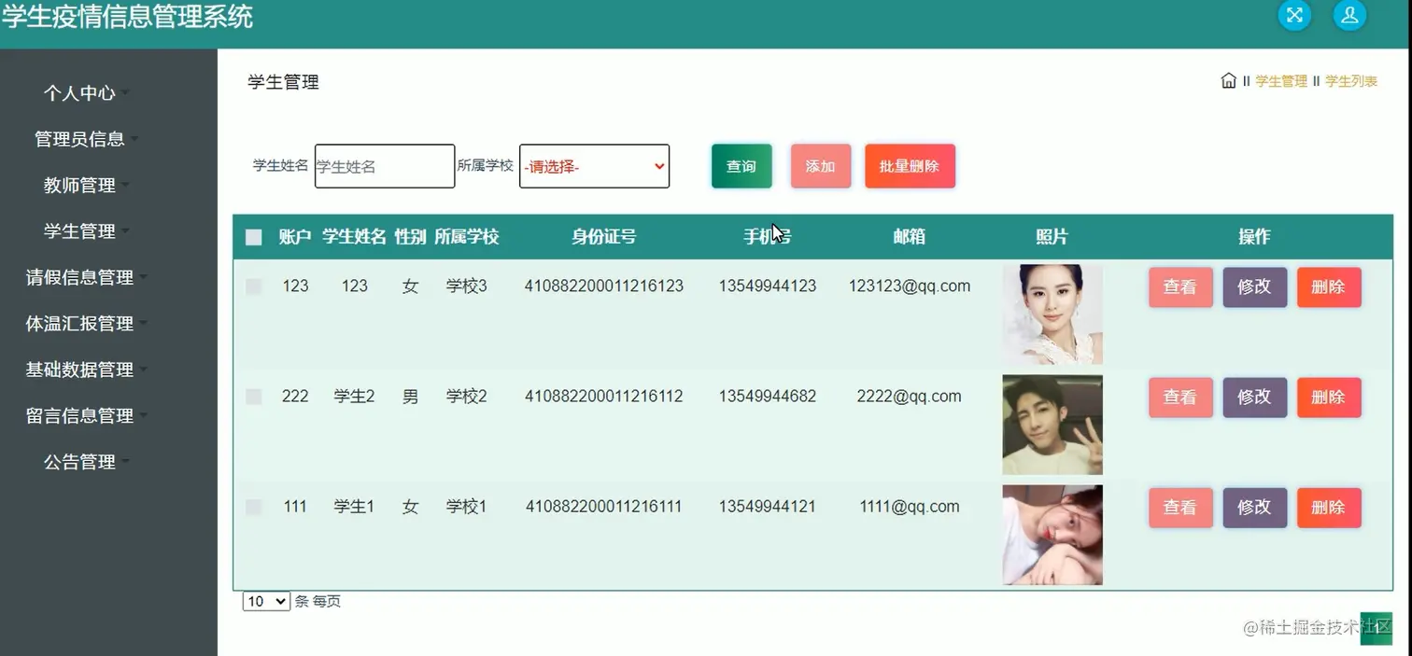Click the photo thumbnail of 学生1

(x=1052, y=534)
